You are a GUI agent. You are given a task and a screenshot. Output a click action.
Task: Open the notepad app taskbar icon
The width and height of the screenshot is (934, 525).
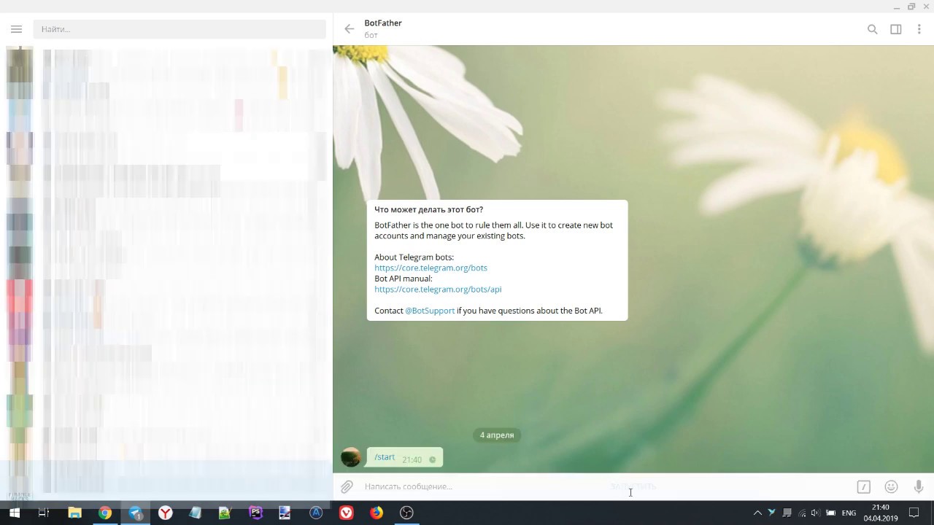pos(195,513)
